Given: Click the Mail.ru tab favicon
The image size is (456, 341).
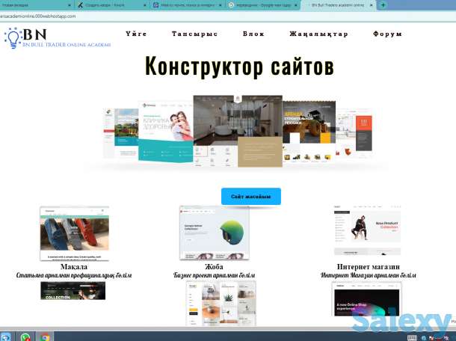Looking at the screenshot, I should click(x=156, y=5).
